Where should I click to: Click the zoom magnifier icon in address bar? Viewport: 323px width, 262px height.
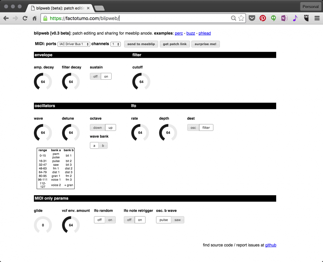tap(234, 18)
